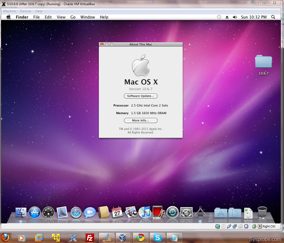Open VirtualBox Devices menu
This screenshot has height=243, width=284.
(25, 11)
